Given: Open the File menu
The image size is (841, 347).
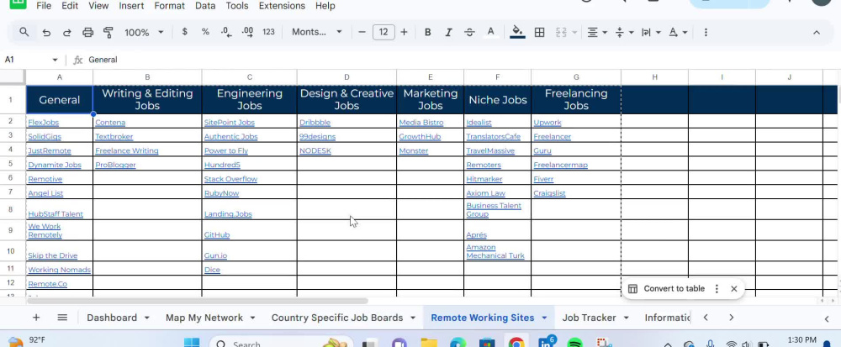Looking at the screenshot, I should pos(44,6).
